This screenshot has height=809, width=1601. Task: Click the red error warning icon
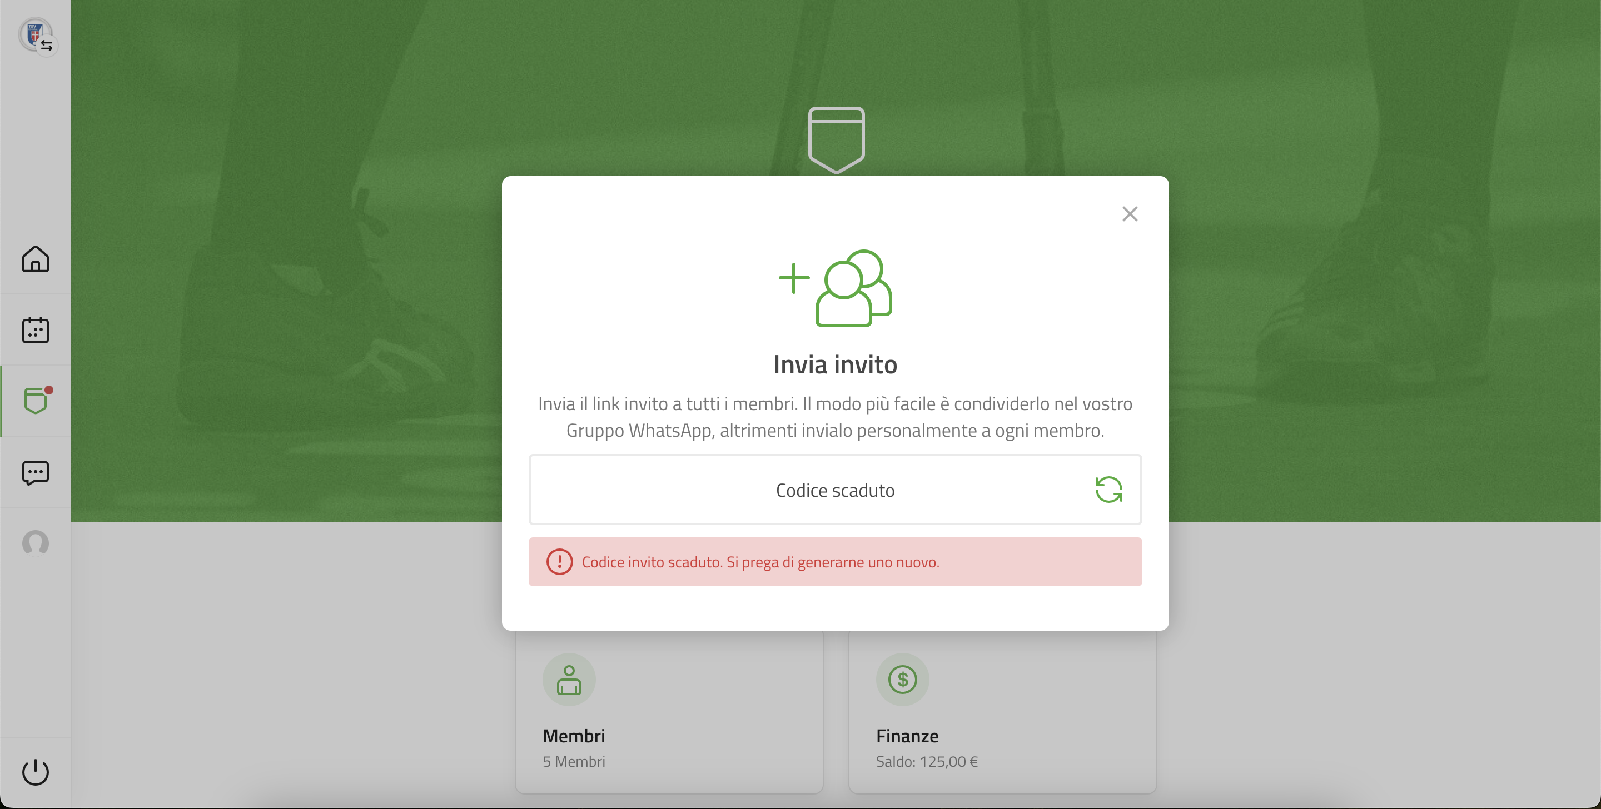point(559,562)
